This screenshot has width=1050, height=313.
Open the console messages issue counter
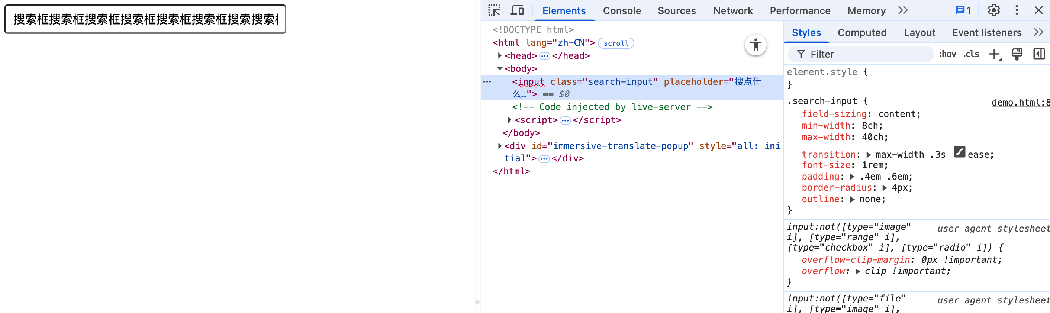click(x=964, y=10)
